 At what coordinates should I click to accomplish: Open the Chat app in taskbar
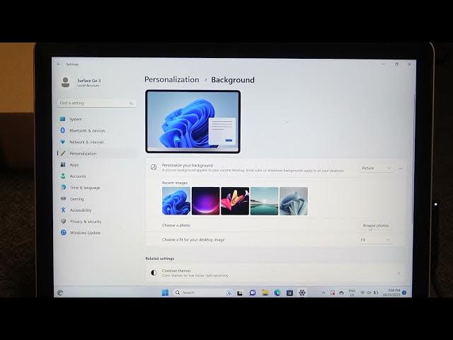tap(253, 293)
